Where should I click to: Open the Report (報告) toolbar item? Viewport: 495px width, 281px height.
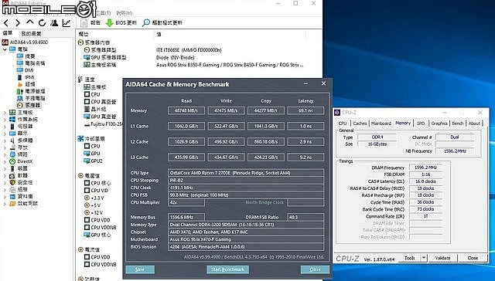[90, 22]
